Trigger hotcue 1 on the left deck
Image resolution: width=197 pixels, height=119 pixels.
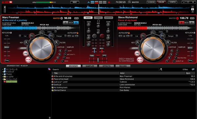(55, 61)
